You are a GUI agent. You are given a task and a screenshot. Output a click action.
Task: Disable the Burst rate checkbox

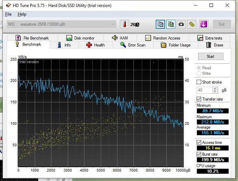coord(199,154)
